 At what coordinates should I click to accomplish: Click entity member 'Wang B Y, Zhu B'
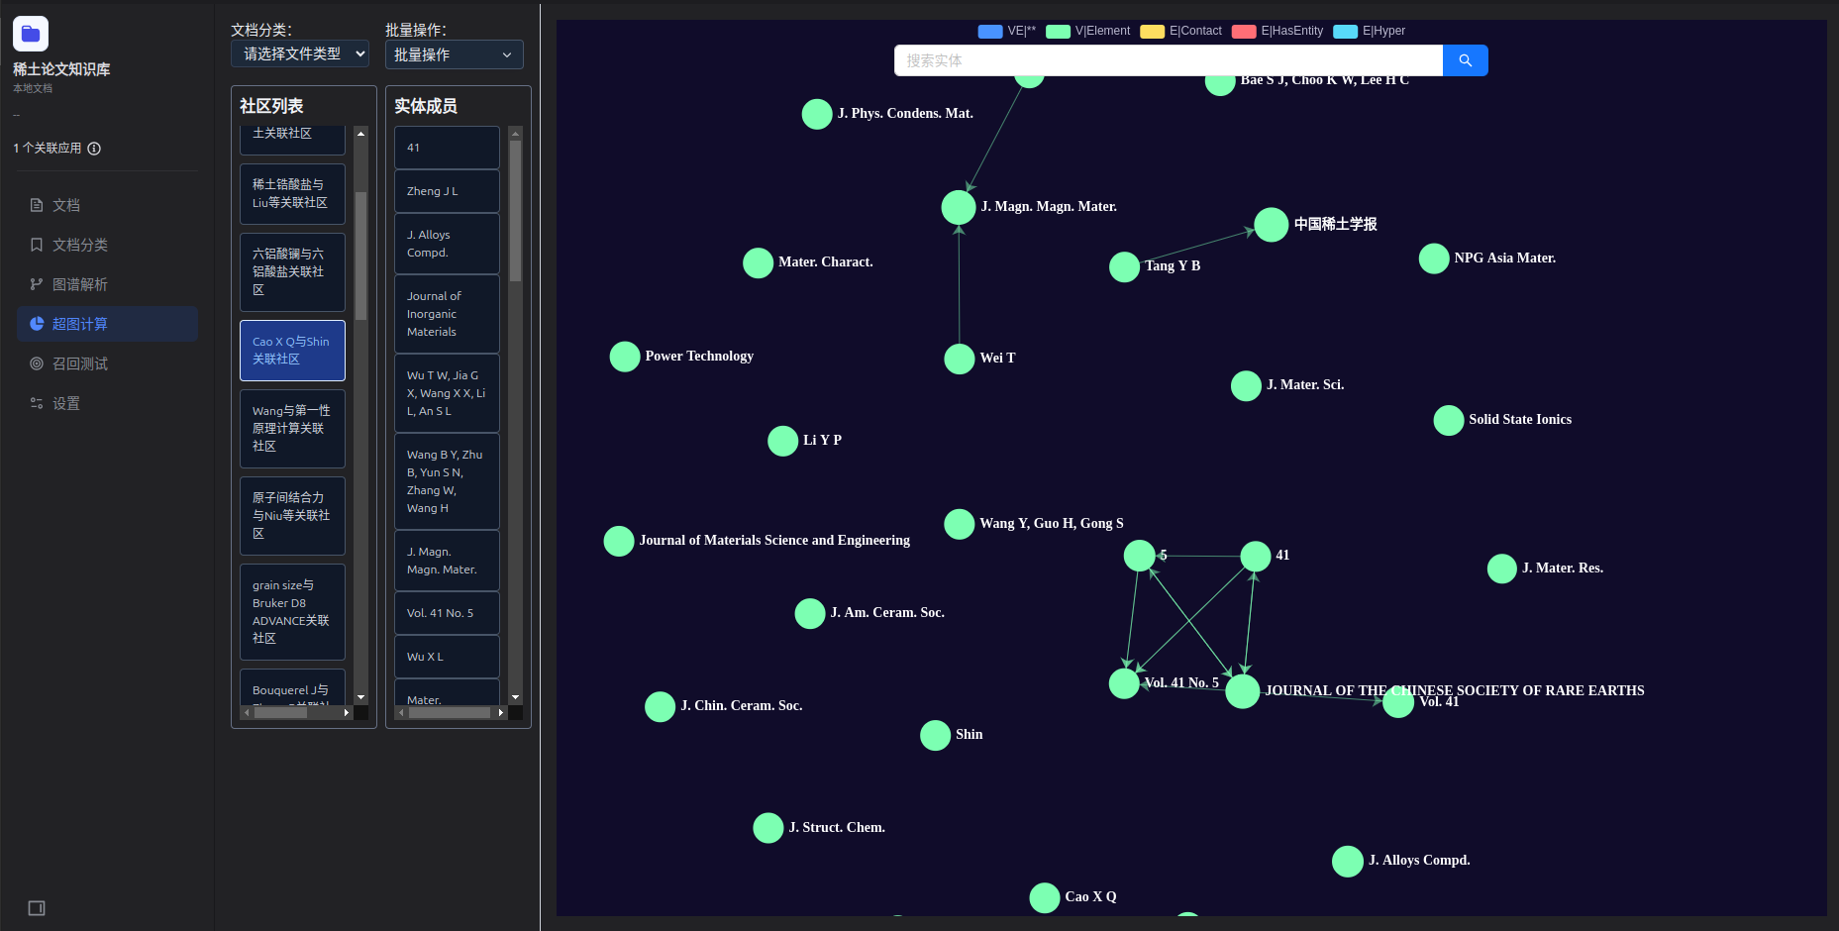pos(447,481)
